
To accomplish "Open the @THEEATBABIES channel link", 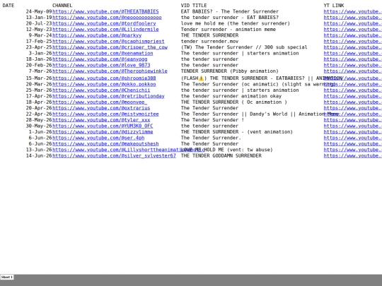I will tap(105, 11).
